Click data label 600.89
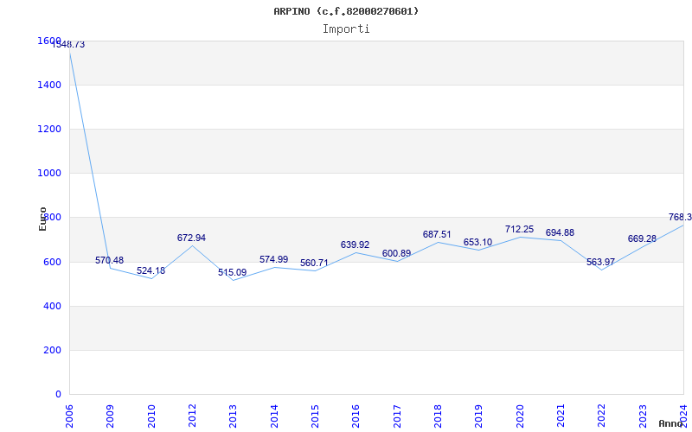The width and height of the screenshot is (692, 432). click(x=396, y=253)
